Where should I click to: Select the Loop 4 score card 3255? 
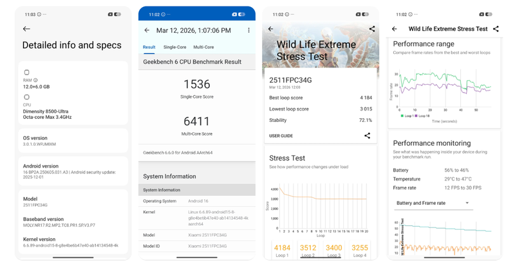pos(360,250)
